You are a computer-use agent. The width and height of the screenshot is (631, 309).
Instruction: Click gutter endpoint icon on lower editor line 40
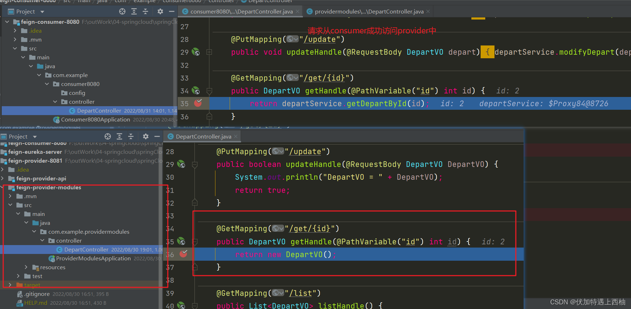pyautogui.click(x=181, y=305)
